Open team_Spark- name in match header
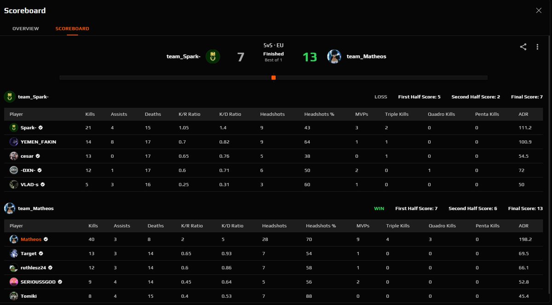The image size is (552, 305). point(184,57)
